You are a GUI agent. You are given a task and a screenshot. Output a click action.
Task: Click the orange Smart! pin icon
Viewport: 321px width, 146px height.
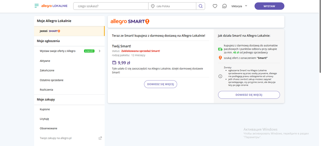pos(220,58)
